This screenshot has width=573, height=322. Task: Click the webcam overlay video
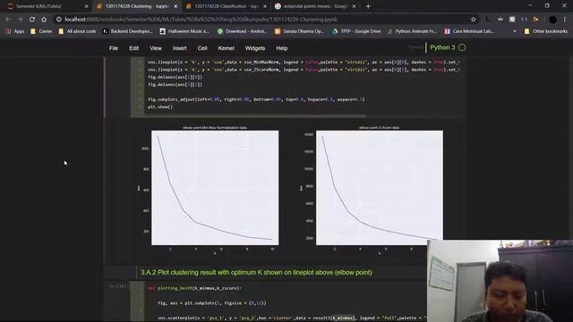pyautogui.click(x=500, y=281)
